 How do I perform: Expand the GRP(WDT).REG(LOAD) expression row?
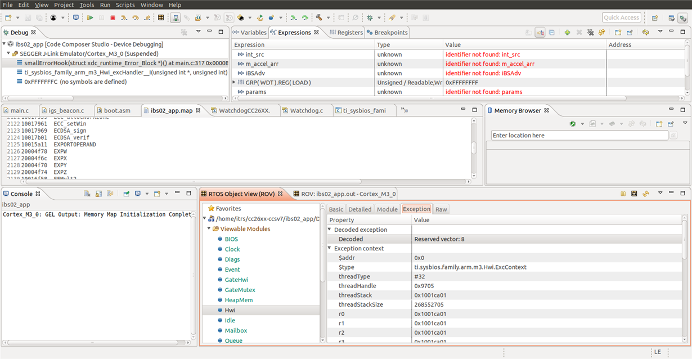pos(234,82)
